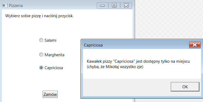Click the 'Kawałek pizzy' message line
Viewport: 203px width, 102px height.
[138, 61]
